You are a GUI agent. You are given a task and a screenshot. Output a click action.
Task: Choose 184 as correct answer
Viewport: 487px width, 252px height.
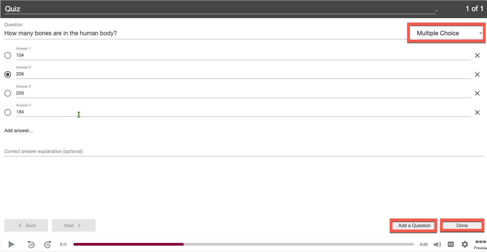(8, 112)
